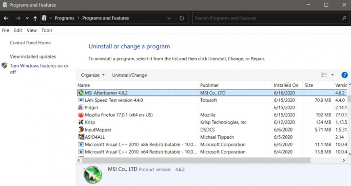
Task: Select the Pidgin entry
Action: (91, 108)
